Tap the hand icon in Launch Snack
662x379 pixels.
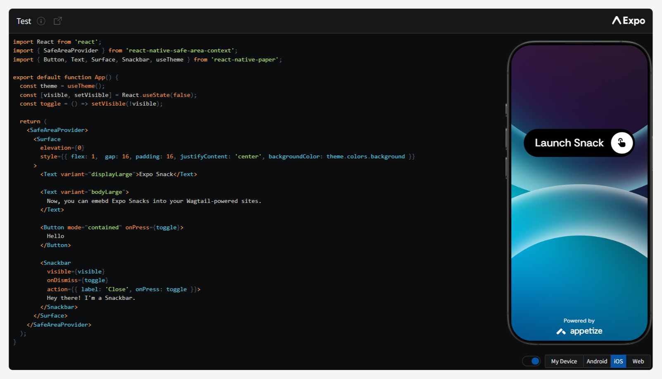click(x=622, y=143)
